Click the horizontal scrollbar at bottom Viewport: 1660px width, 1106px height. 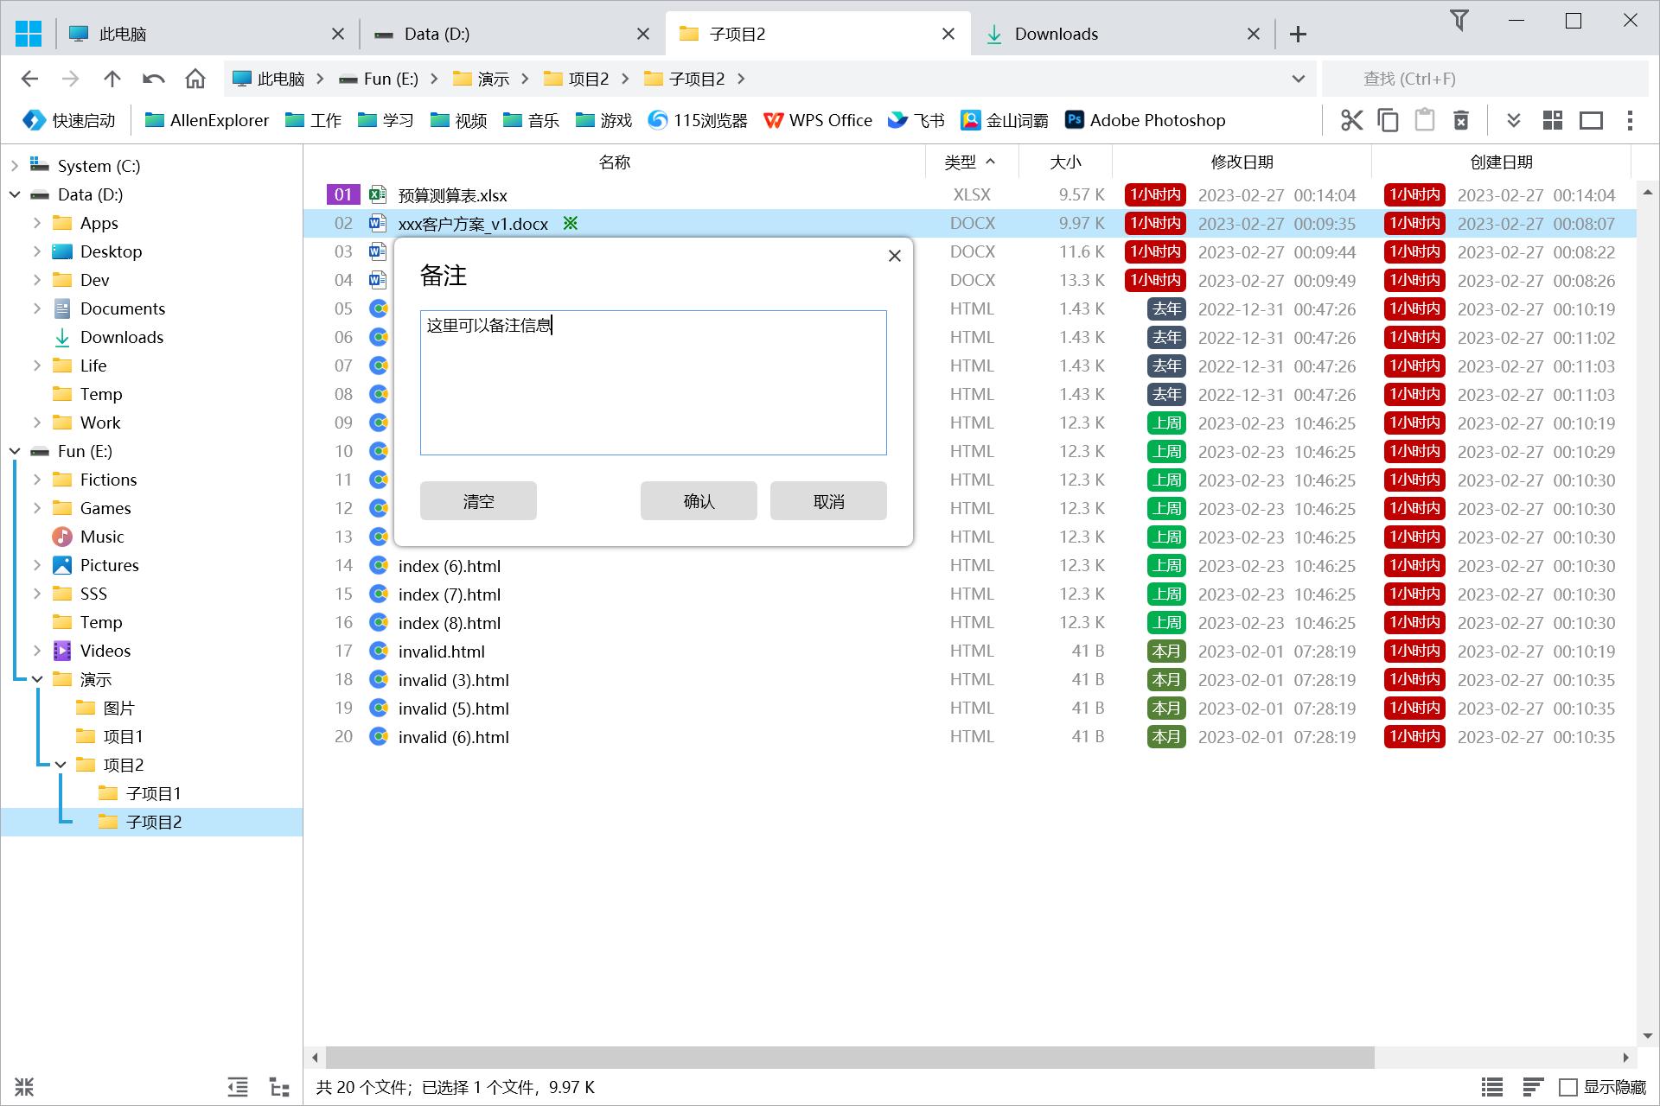click(x=849, y=1058)
